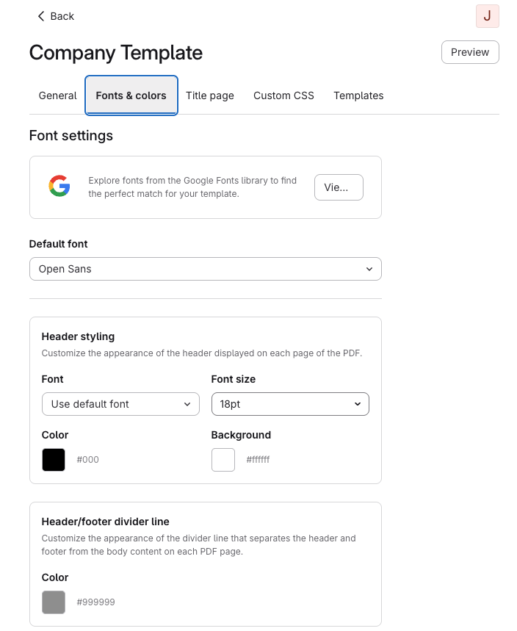Click the #000 color hex value
The height and width of the screenshot is (631, 517).
point(87,460)
